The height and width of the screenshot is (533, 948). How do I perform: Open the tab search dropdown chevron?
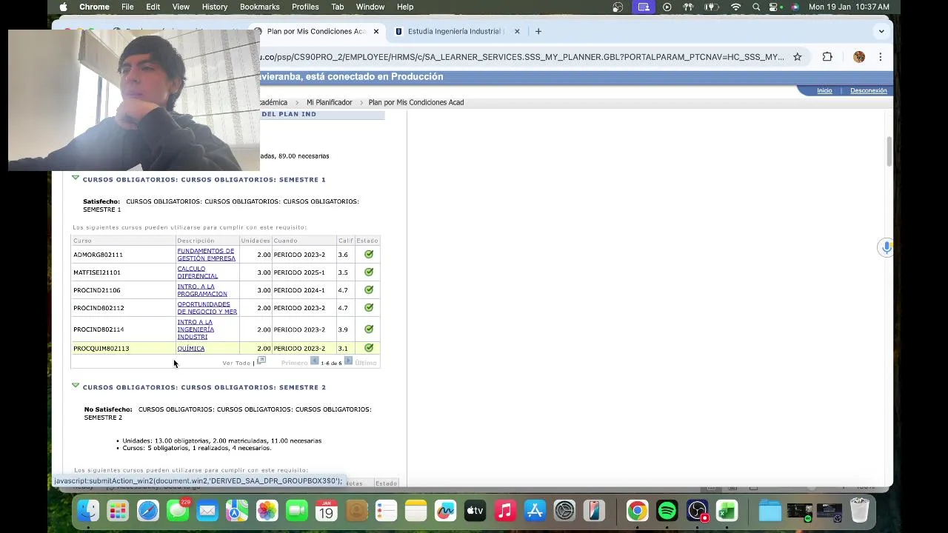point(881,31)
